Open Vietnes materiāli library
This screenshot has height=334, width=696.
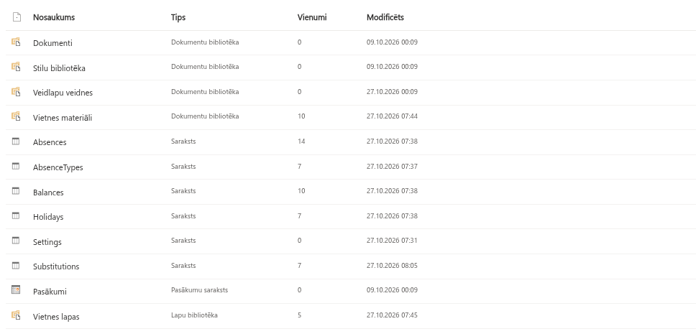(x=63, y=118)
